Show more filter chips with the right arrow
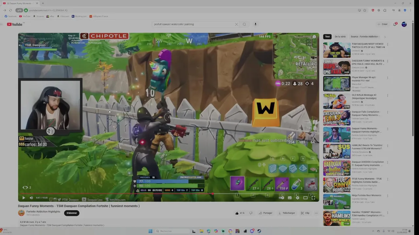Viewport: 419px width, 235px height. click(385, 37)
